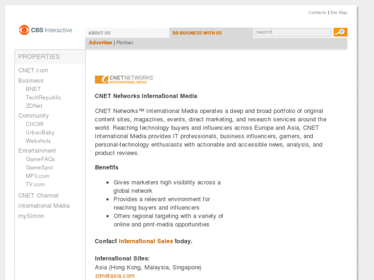Click the 'Offers regional targeting' bullet

pos(168,220)
